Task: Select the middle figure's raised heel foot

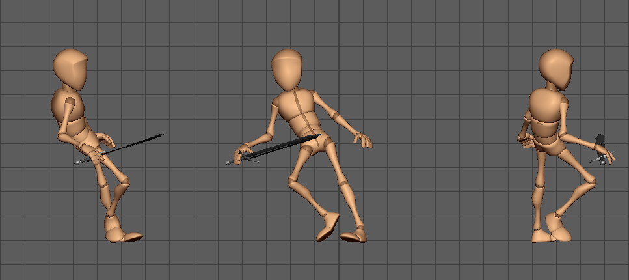Action: (x=328, y=227)
